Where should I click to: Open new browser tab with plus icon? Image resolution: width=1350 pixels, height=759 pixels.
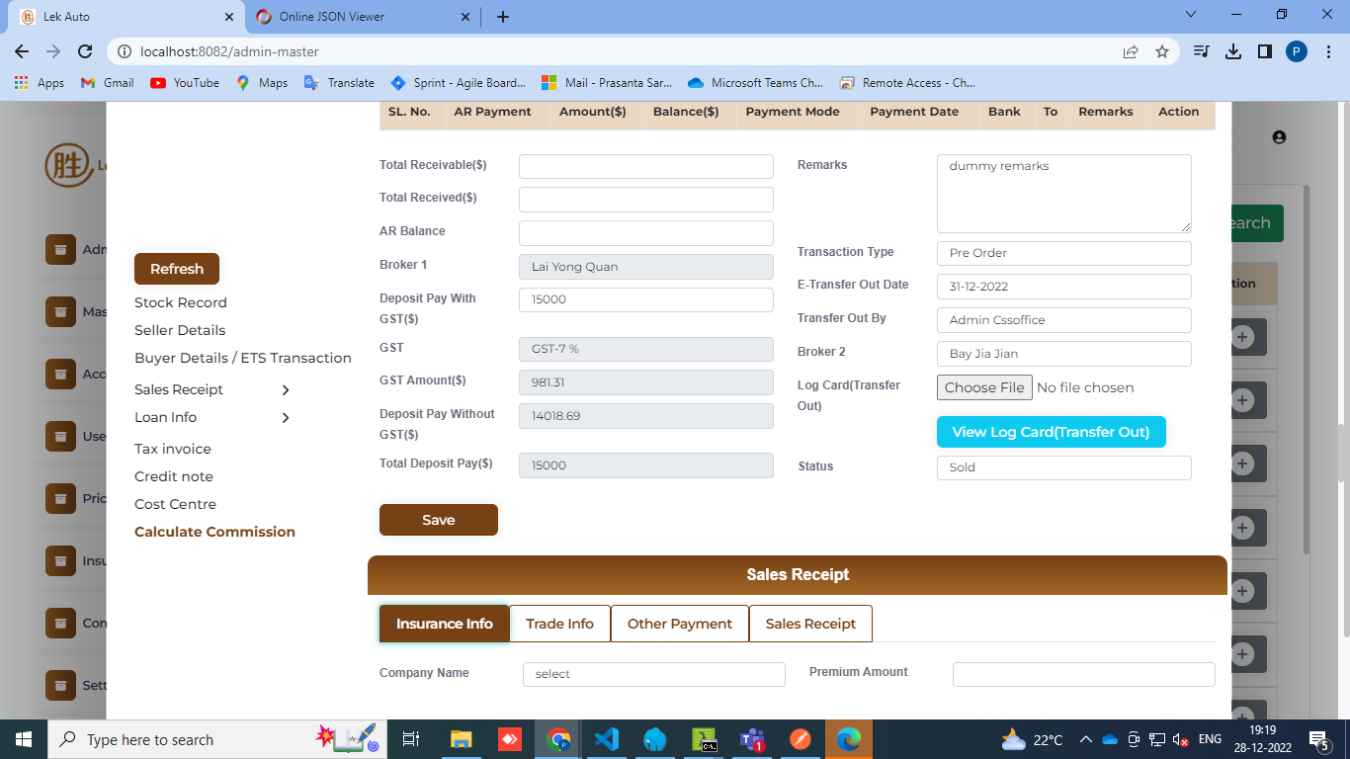pos(503,17)
